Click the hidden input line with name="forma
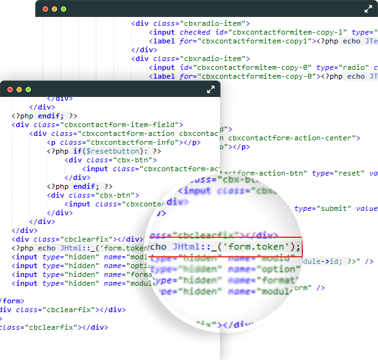Image resolution: width=378 pixels, height=360 pixels. coord(82,275)
